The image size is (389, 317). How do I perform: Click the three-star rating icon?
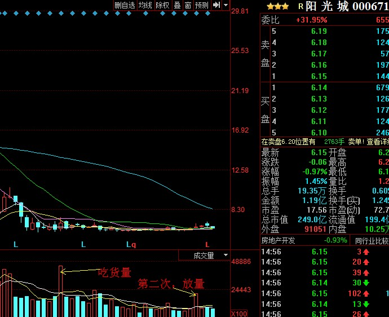tap(278, 6)
